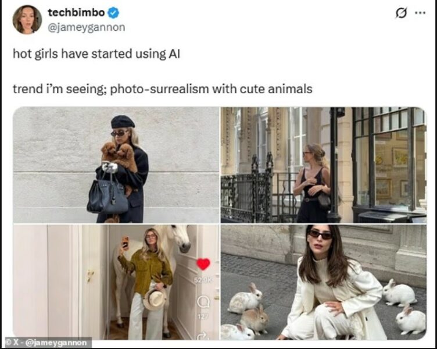Image resolution: width=437 pixels, height=349 pixels.
Task: Click the share arrow icon
Action: coord(203,335)
